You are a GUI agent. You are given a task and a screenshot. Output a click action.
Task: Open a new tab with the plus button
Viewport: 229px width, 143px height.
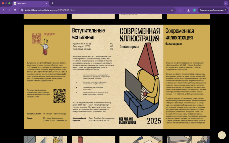pyautogui.click(x=52, y=3)
